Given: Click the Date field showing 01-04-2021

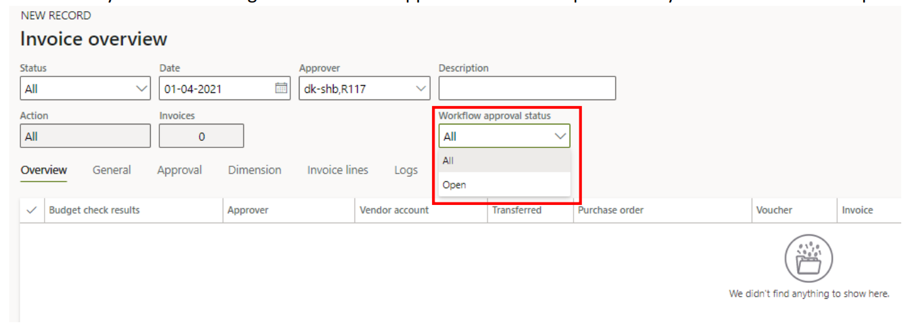Looking at the screenshot, I should coord(215,88).
